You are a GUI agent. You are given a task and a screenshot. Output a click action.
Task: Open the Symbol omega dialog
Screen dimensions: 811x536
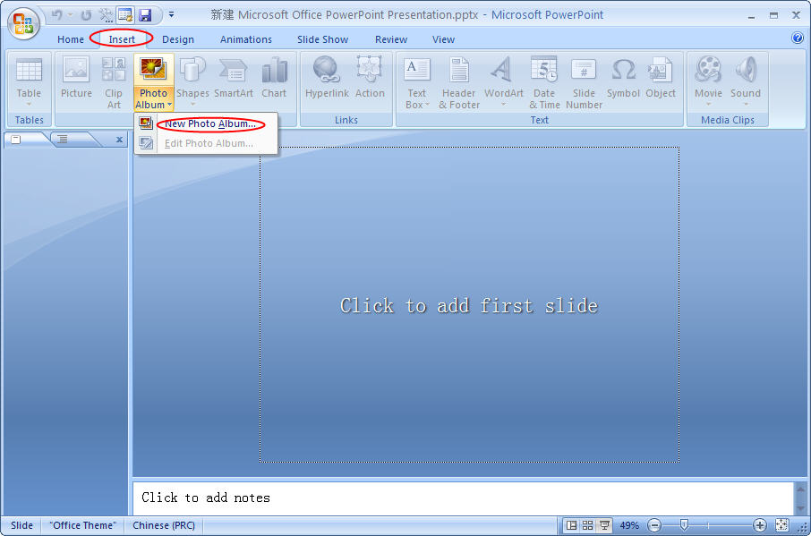coord(623,77)
